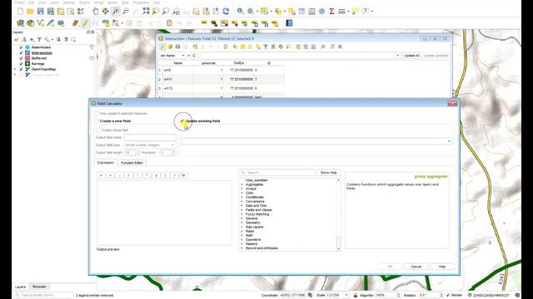
Task: Click the Output field name input
Action: pyautogui.click(x=150, y=138)
